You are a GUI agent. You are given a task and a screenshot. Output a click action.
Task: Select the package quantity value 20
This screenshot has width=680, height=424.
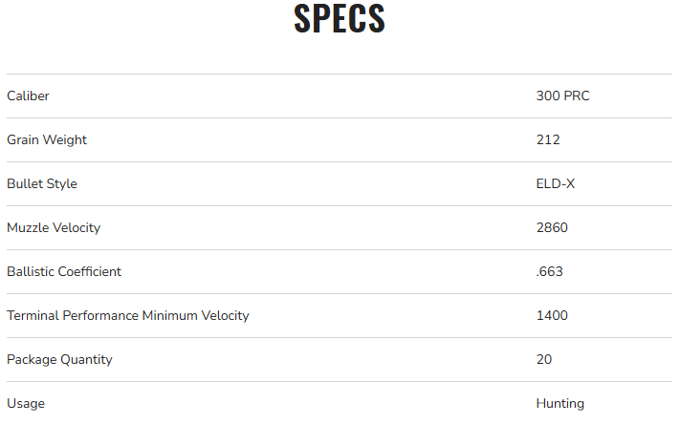(544, 359)
